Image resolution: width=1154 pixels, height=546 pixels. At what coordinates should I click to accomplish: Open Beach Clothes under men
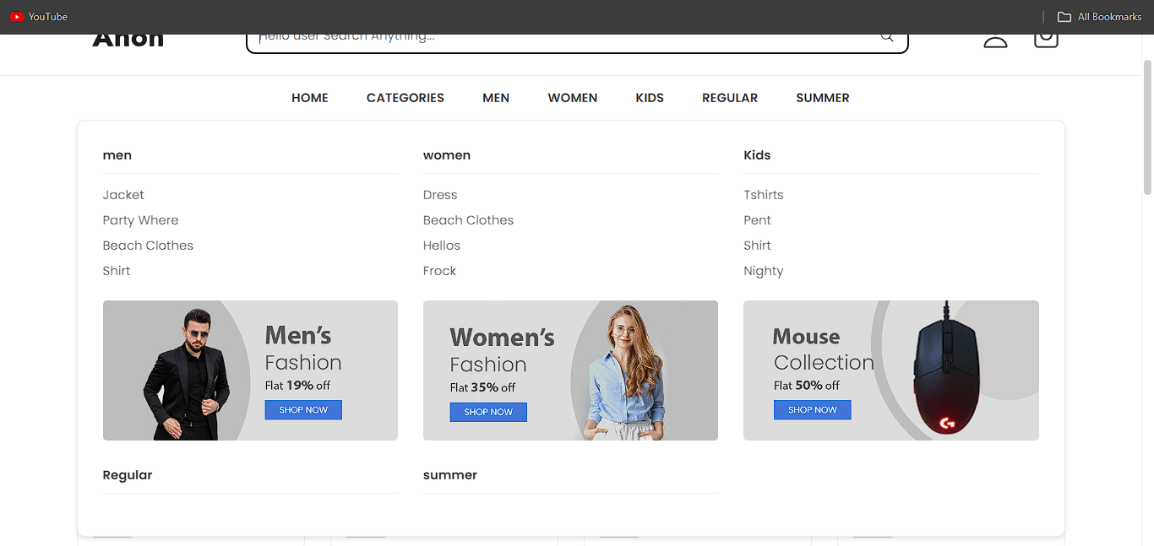[148, 246]
